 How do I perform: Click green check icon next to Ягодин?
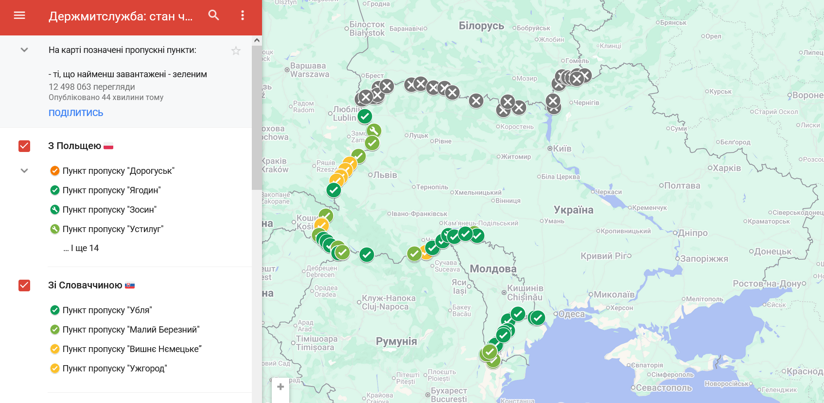(x=55, y=190)
